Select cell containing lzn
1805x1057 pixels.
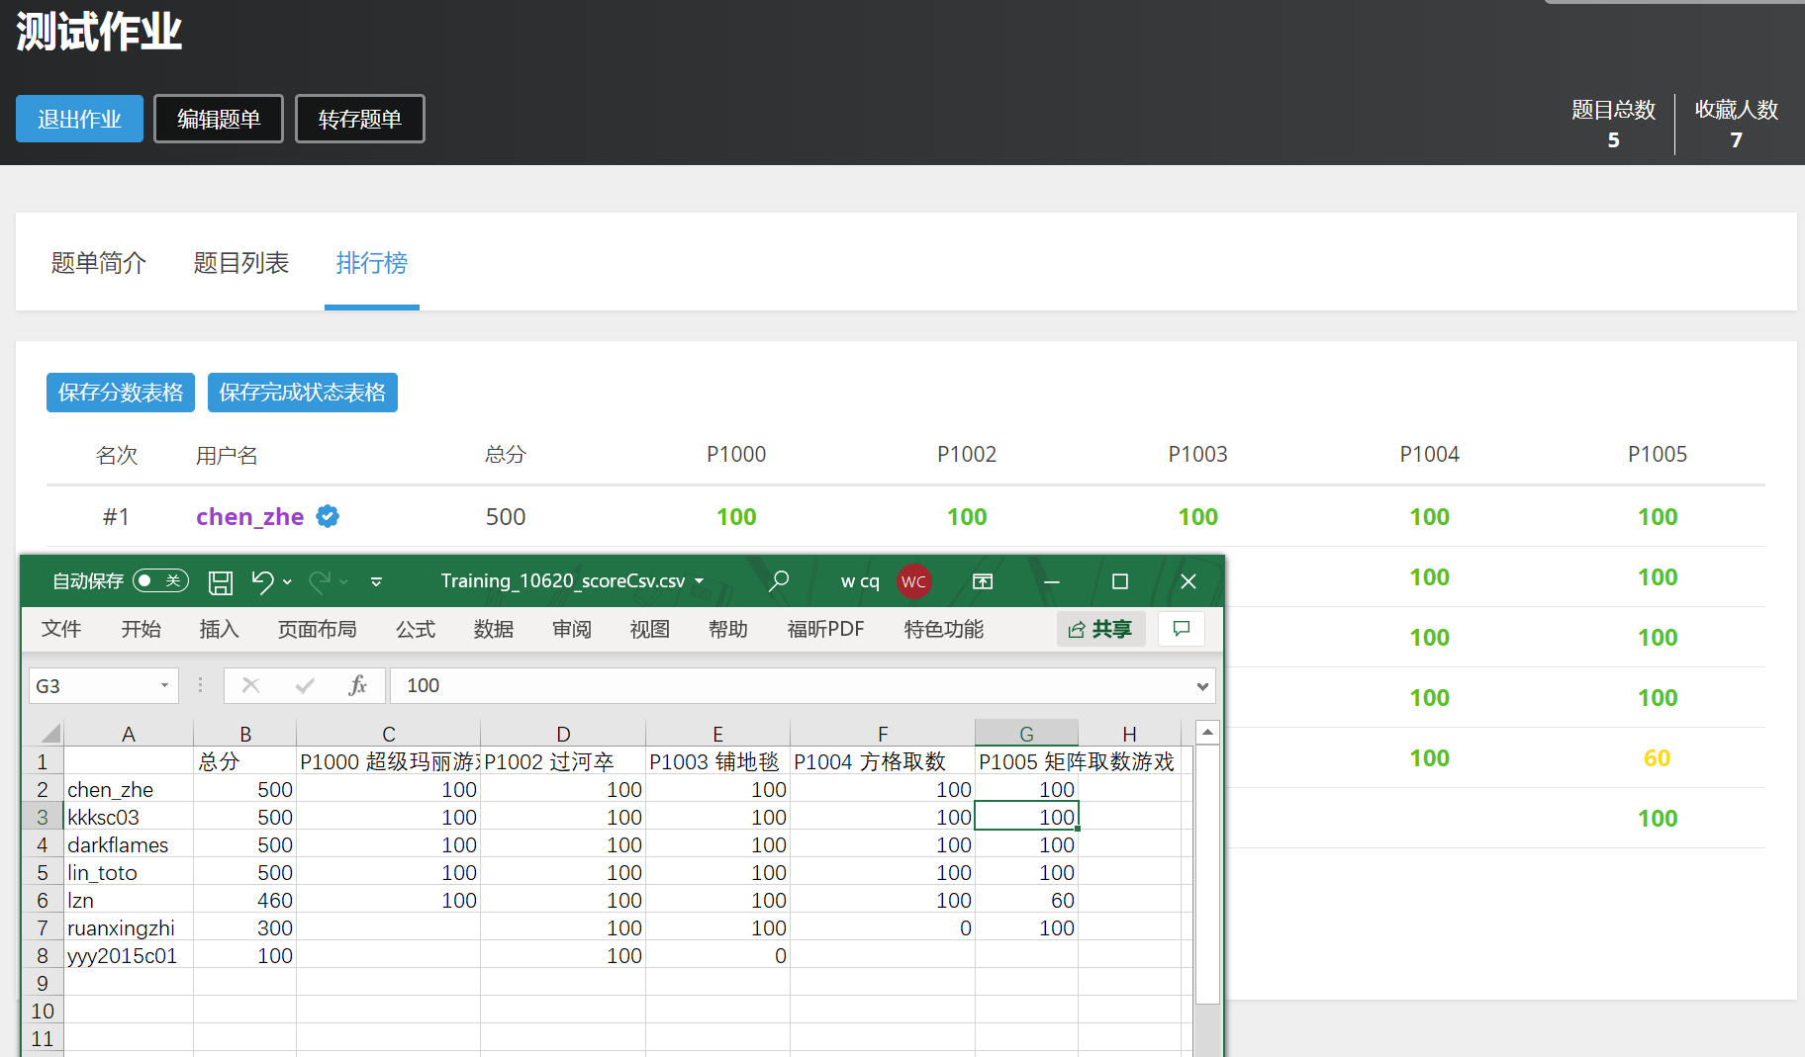tap(129, 900)
